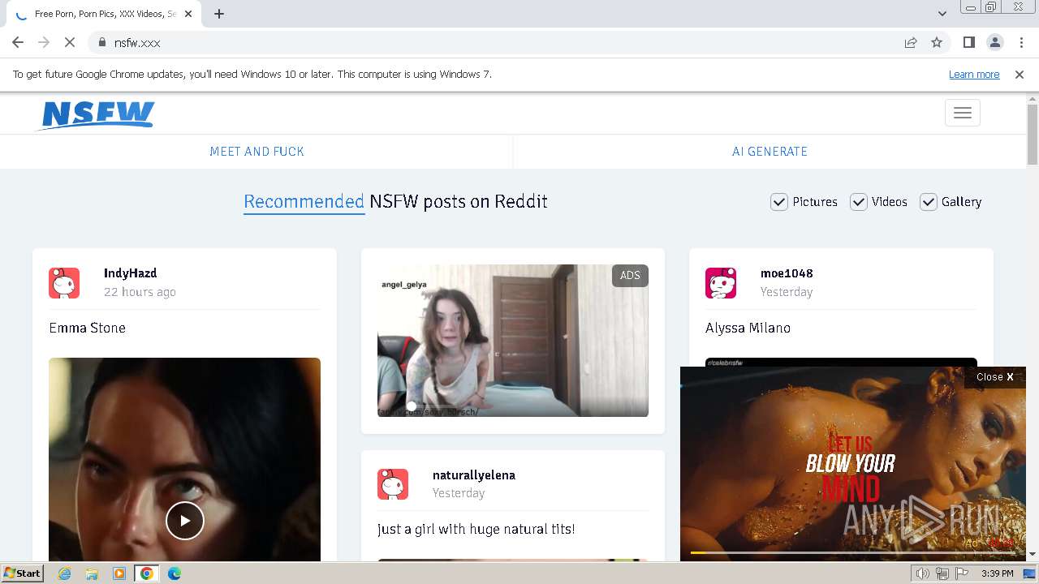Toggle the Pictures filter checkbox
Image resolution: width=1039 pixels, height=584 pixels.
(x=779, y=202)
